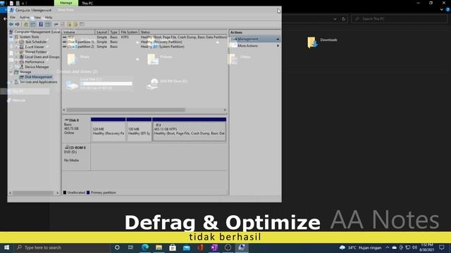This screenshot has width=451, height=253.
Task: Expand the More Actions submenu arrow
Action: [x=278, y=46]
